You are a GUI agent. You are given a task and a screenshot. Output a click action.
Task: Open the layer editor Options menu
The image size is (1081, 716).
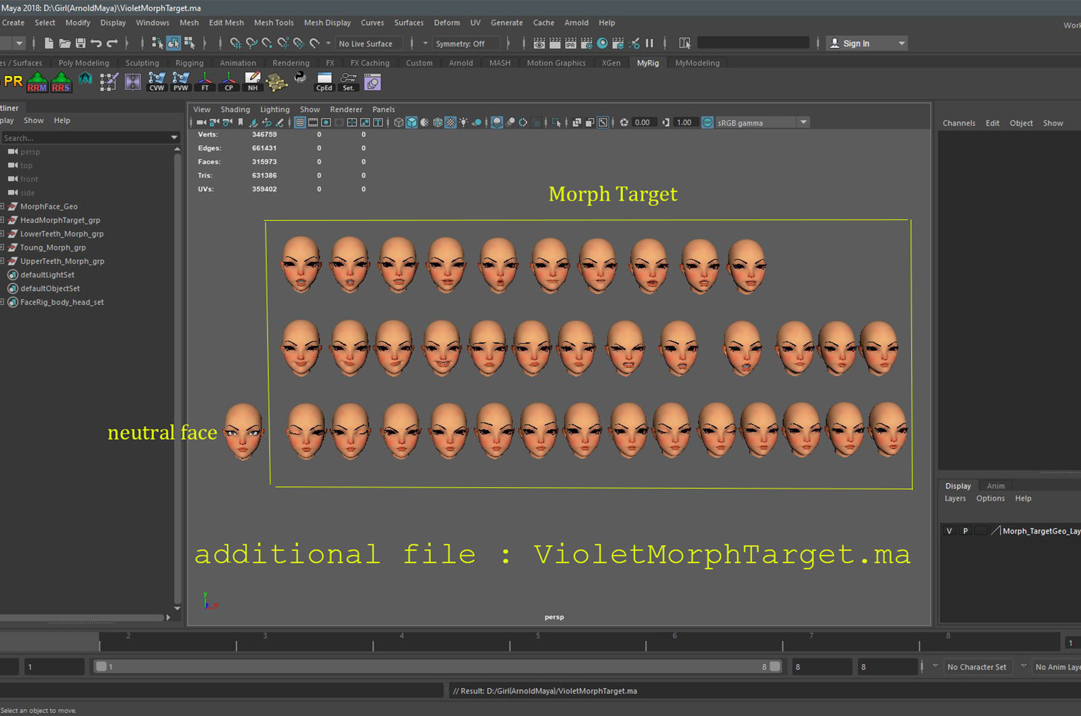click(990, 498)
